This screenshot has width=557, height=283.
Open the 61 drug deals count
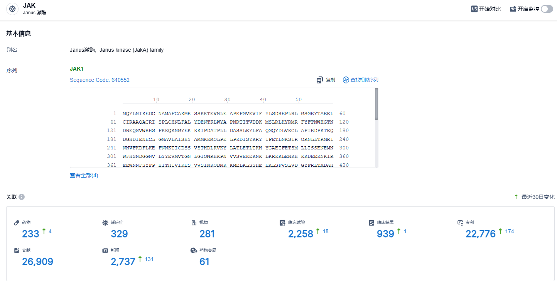tap(204, 262)
